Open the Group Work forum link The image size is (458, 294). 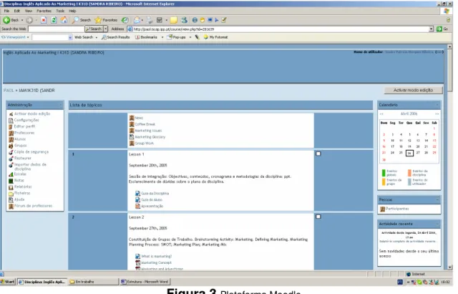tap(144, 143)
